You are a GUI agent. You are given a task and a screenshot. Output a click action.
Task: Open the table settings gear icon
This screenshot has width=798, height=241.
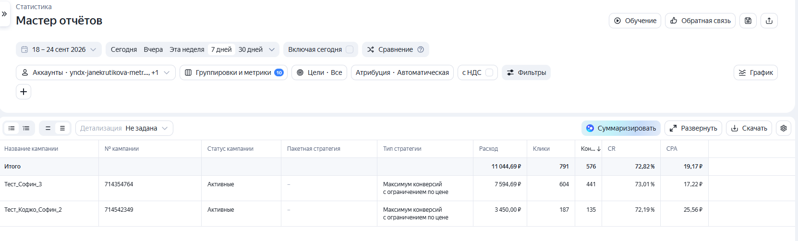(784, 128)
